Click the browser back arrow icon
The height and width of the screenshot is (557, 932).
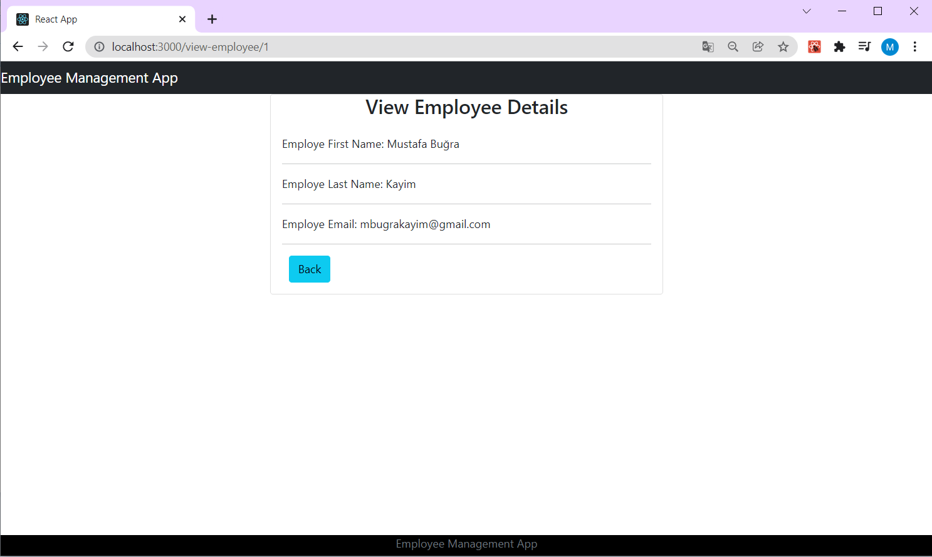(17, 46)
